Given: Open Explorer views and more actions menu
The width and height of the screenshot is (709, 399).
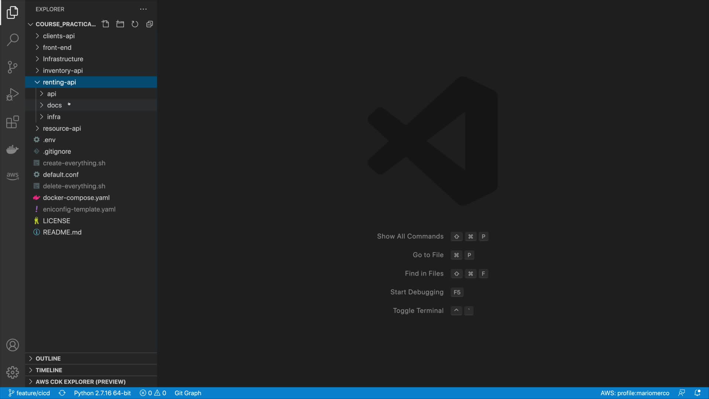Looking at the screenshot, I should click(x=143, y=9).
